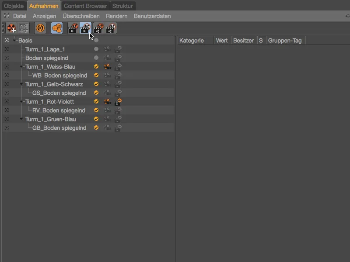Image resolution: width=350 pixels, height=262 pixels.
Task: Click the orange ring override group icon
Action: pos(40,28)
